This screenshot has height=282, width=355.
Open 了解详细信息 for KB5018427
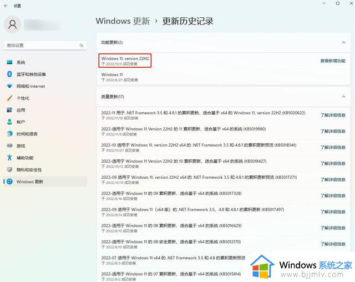pyautogui.click(x=333, y=164)
